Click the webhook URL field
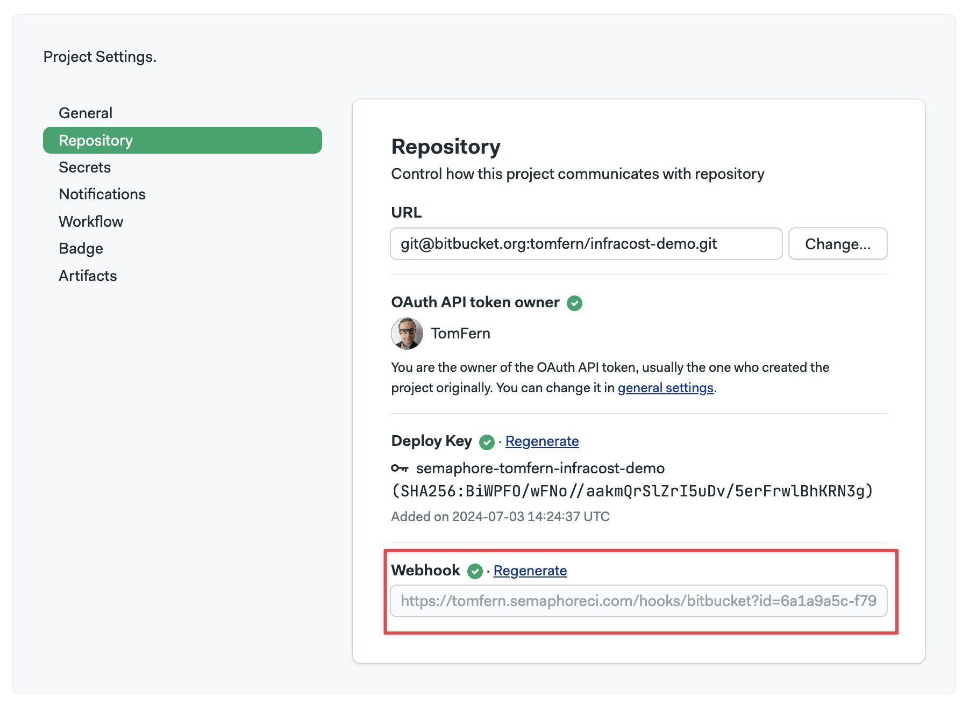The image size is (969, 707). (x=639, y=601)
